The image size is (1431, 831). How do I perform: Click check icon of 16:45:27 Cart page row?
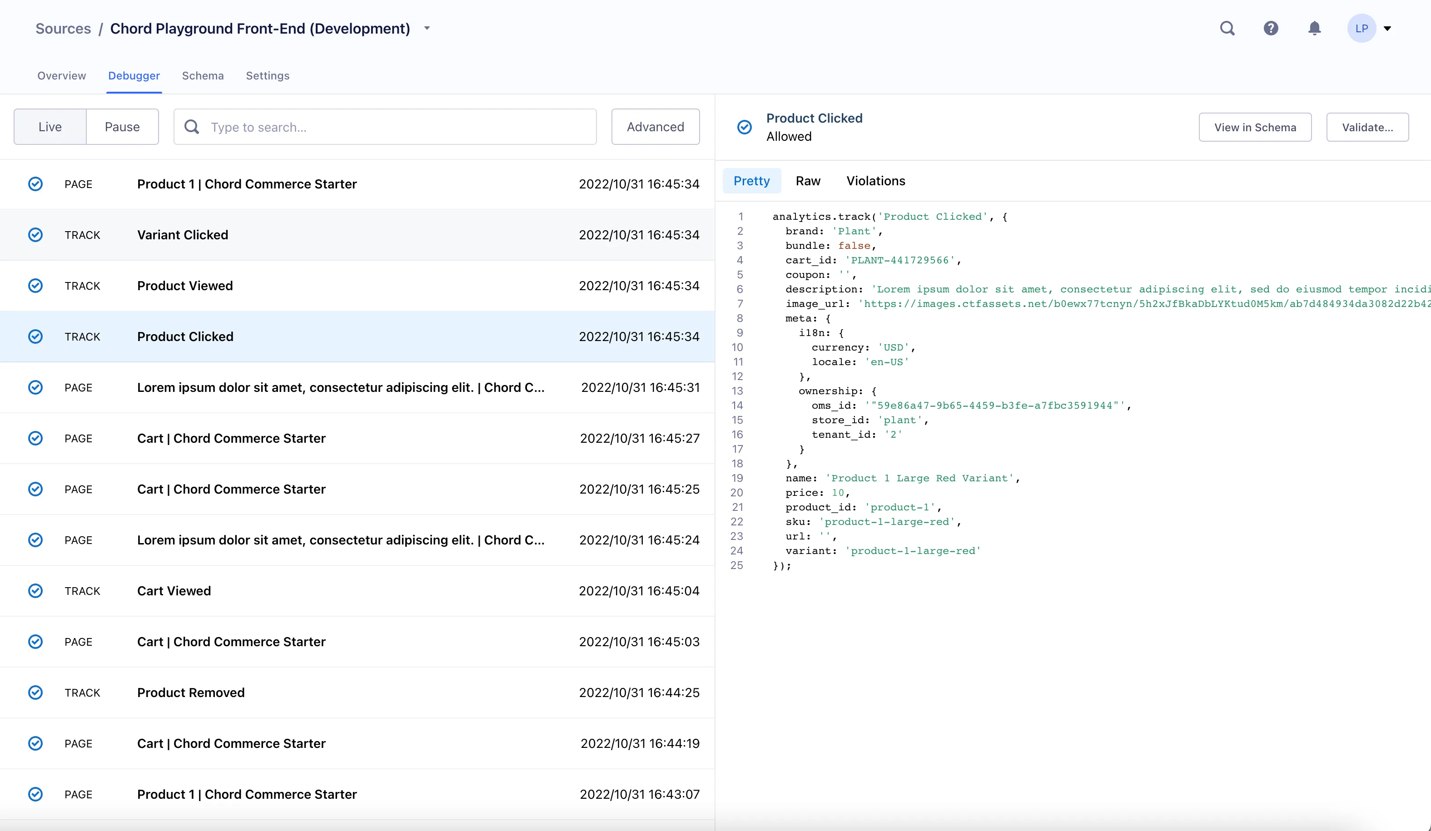(x=35, y=438)
